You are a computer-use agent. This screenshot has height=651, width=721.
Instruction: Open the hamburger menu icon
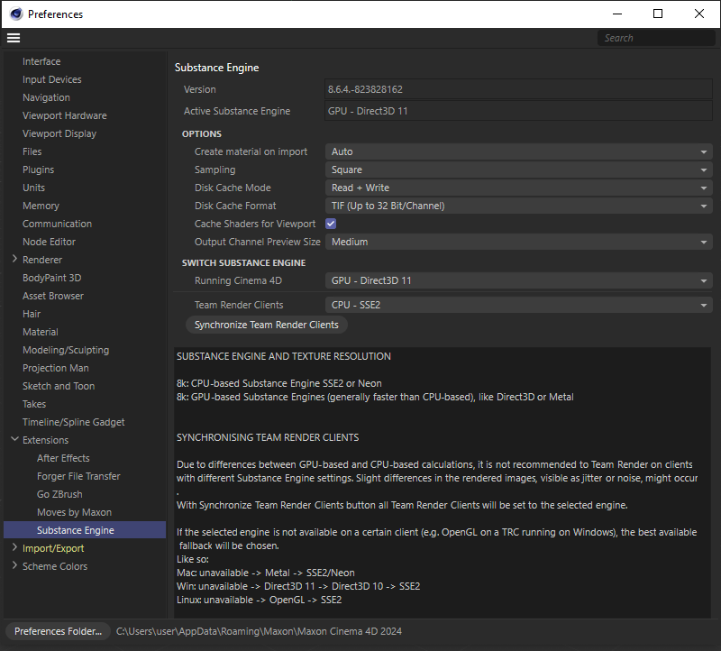[14, 38]
